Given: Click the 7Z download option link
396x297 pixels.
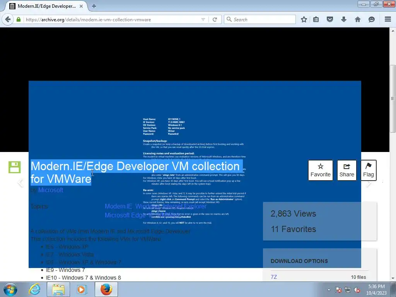Looking at the screenshot, I should (274, 277).
